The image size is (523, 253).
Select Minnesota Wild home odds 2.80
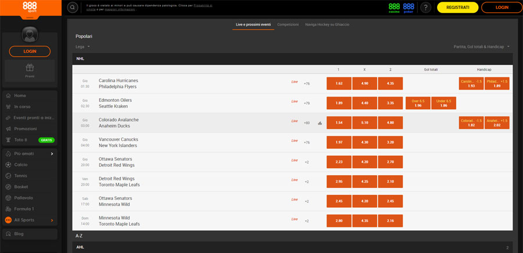(339, 221)
